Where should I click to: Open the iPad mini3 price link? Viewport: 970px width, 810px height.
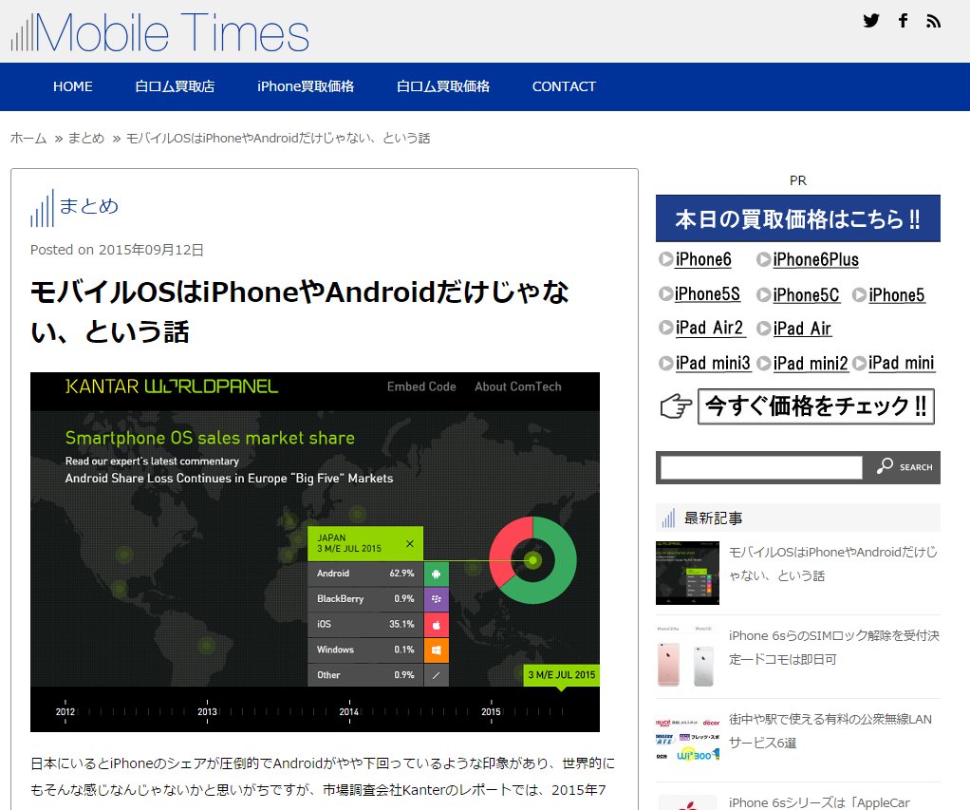coord(705,363)
